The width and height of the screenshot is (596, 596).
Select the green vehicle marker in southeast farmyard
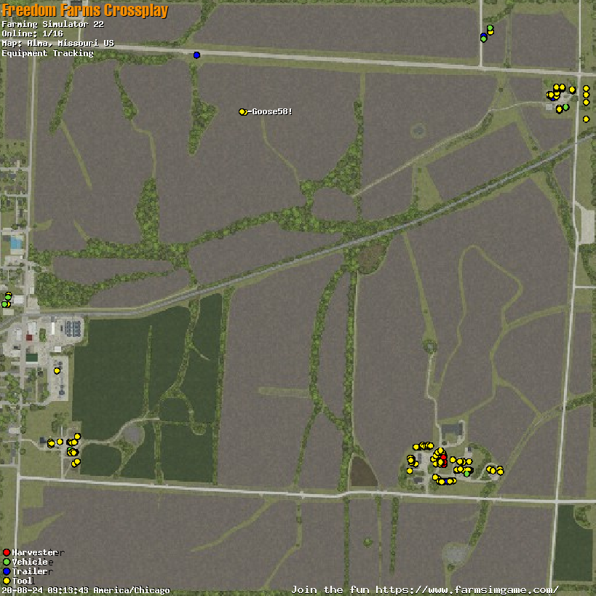tap(466, 473)
